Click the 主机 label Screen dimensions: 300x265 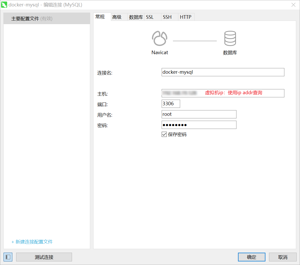point(102,94)
